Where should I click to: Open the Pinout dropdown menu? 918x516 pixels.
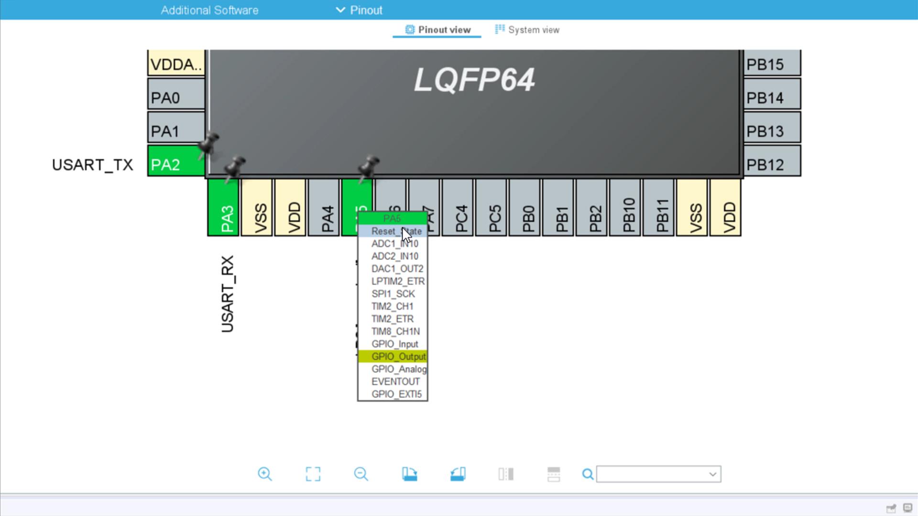click(x=366, y=10)
